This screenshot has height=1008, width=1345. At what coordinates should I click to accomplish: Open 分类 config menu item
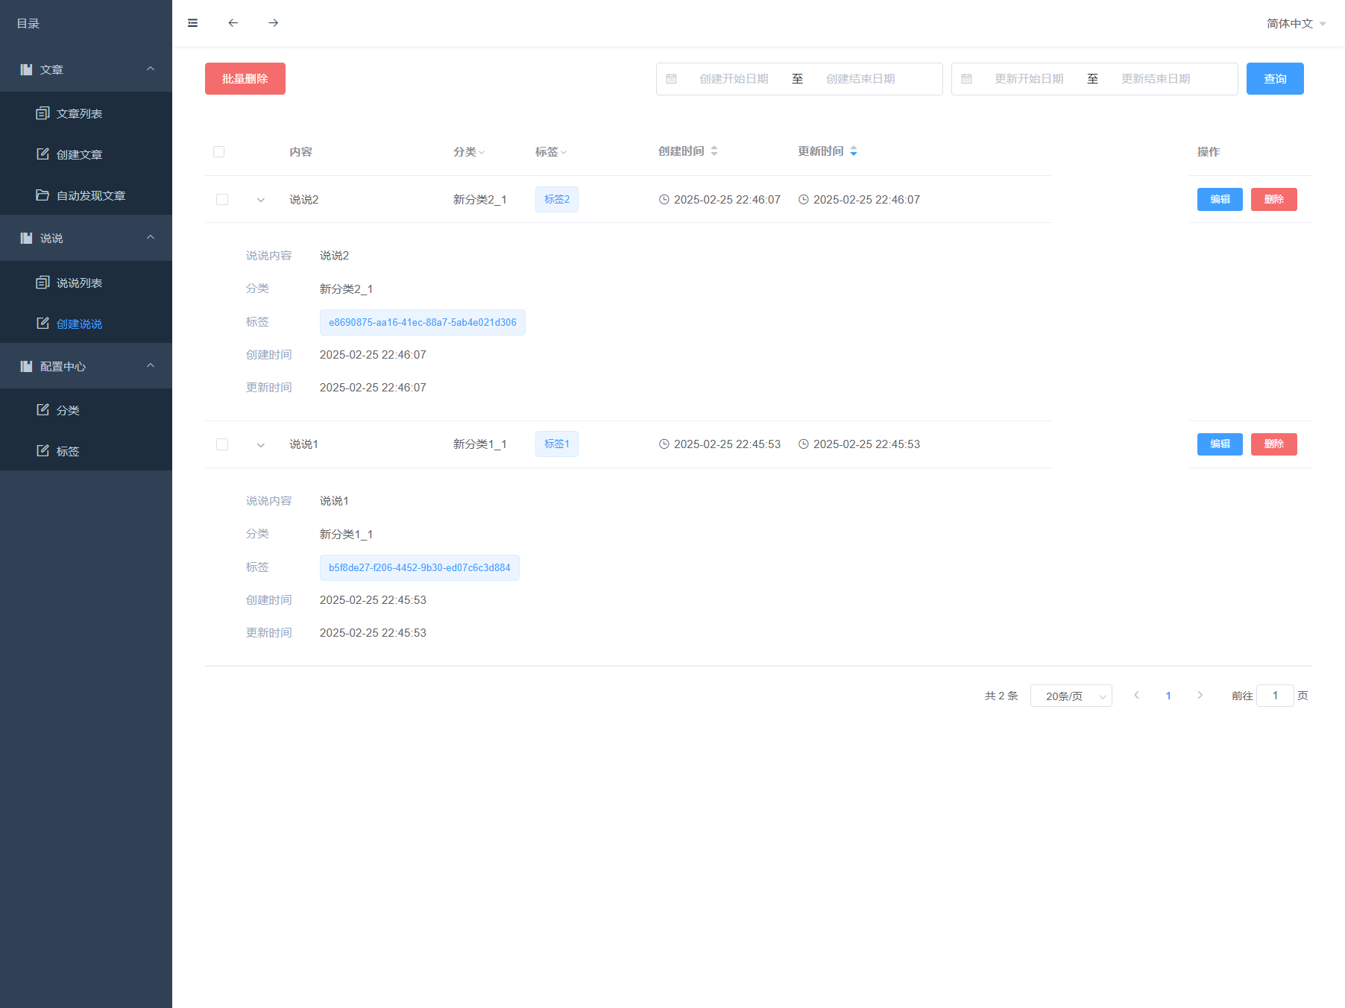pyautogui.click(x=86, y=410)
